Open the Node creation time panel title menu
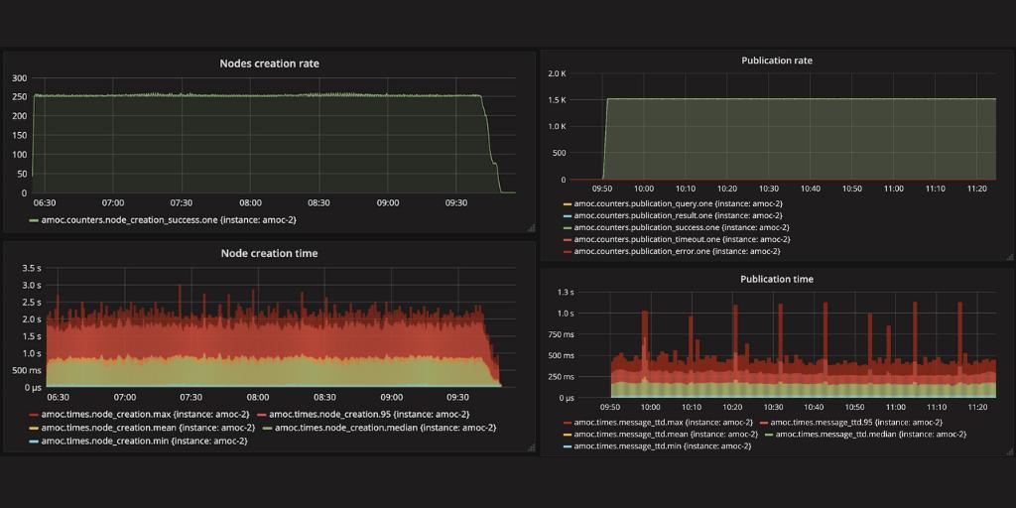This screenshot has height=508, width=1016. click(x=269, y=253)
